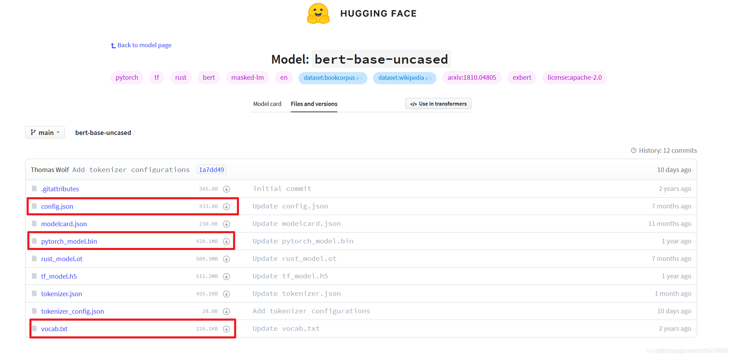
Task: Open the pytorch_model.bin file
Action: (x=69, y=241)
